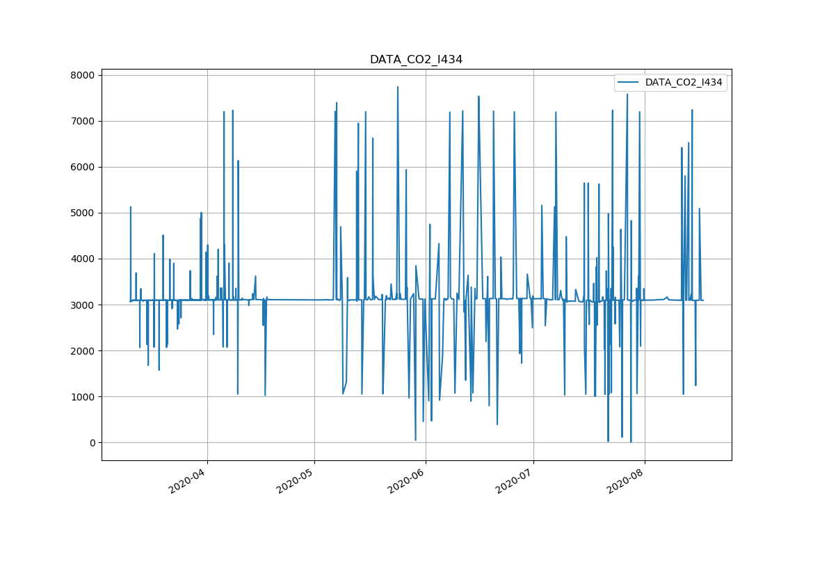Choose the 1000 y-axis tick label
The width and height of the screenshot is (813, 575).
tap(82, 396)
